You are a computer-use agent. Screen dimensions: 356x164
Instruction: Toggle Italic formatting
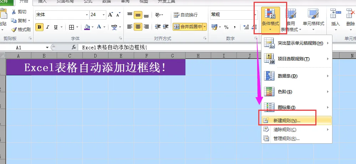tap(48, 27)
